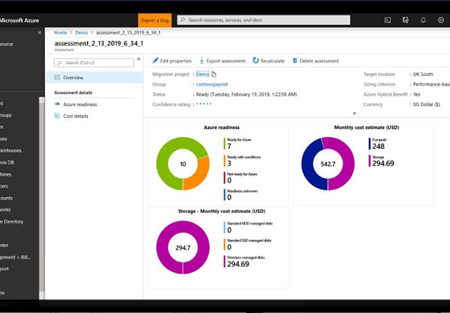
Task: Select Overview in the assessment menu
Action: point(94,78)
